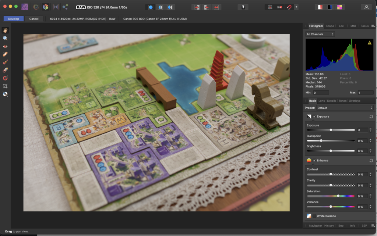Viewport: 377px width, 236px height.
Task: Switch to the Navigator tab
Action: pos(316,226)
